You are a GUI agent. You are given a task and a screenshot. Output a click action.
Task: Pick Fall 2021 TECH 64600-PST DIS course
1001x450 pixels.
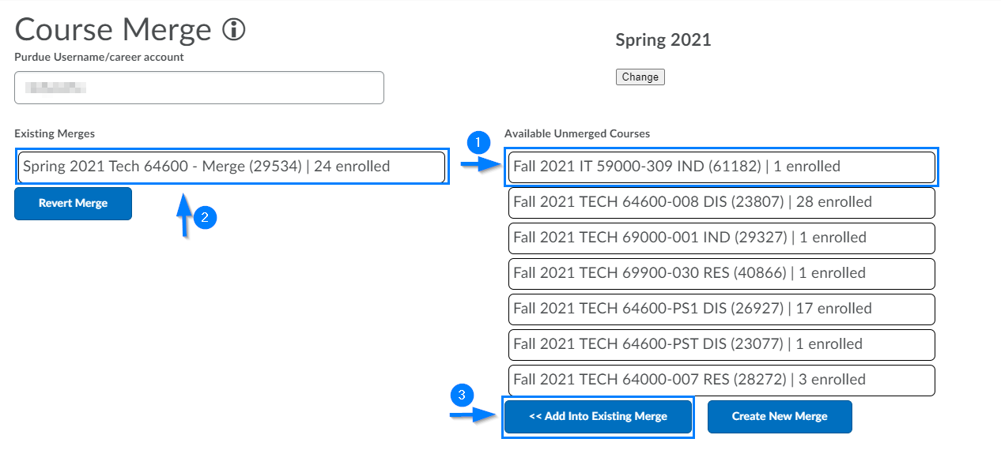pyautogui.click(x=721, y=344)
